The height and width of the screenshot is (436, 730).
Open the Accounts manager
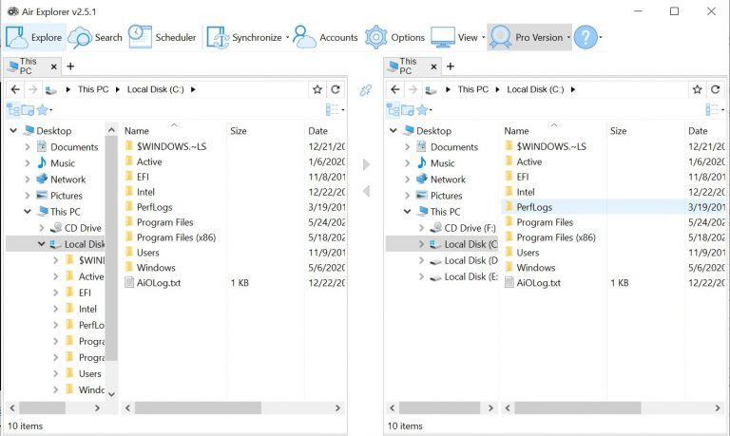(325, 37)
